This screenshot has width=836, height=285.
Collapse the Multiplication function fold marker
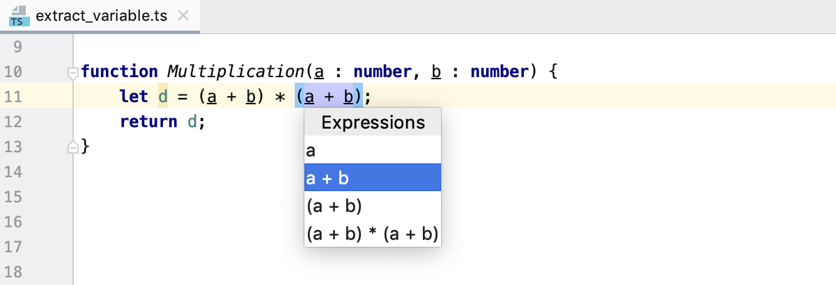(x=71, y=72)
